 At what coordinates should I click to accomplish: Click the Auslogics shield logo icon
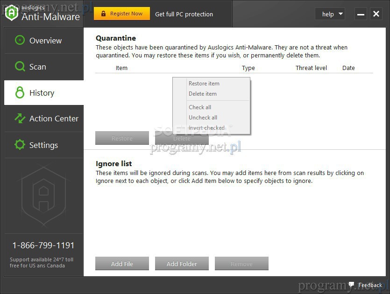tap(11, 13)
